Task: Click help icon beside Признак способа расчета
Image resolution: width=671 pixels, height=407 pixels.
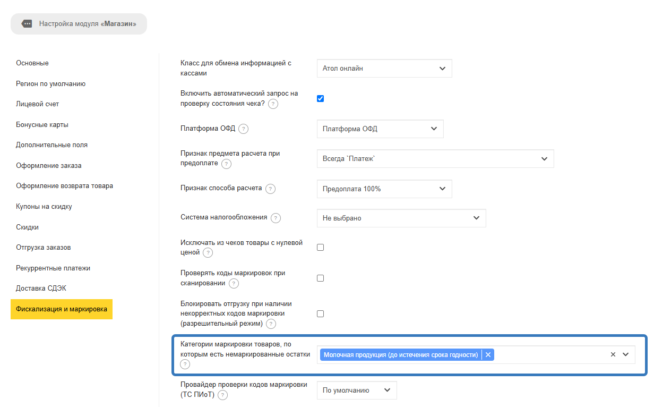Action: click(x=271, y=189)
